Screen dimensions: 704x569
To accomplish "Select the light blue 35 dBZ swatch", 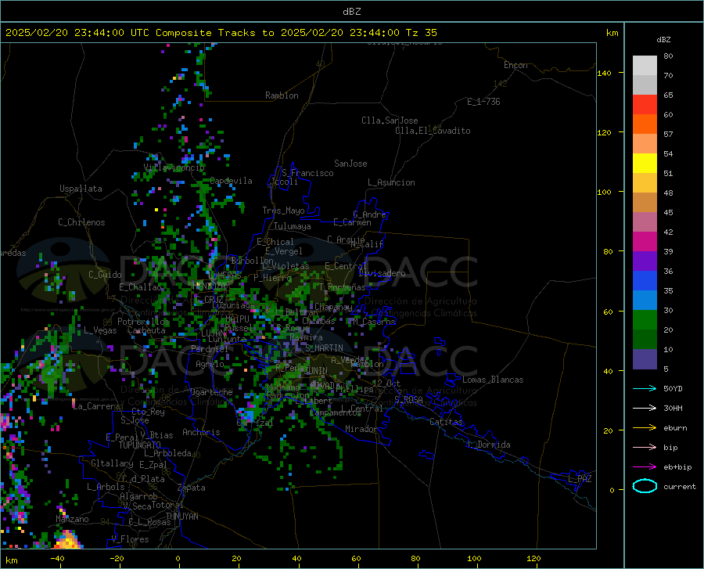I will click(645, 300).
